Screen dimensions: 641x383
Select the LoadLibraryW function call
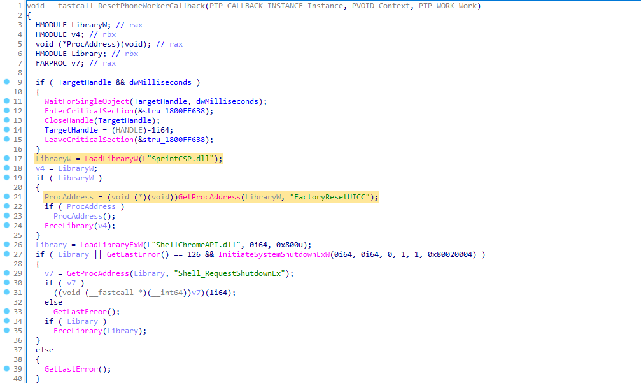coord(111,159)
